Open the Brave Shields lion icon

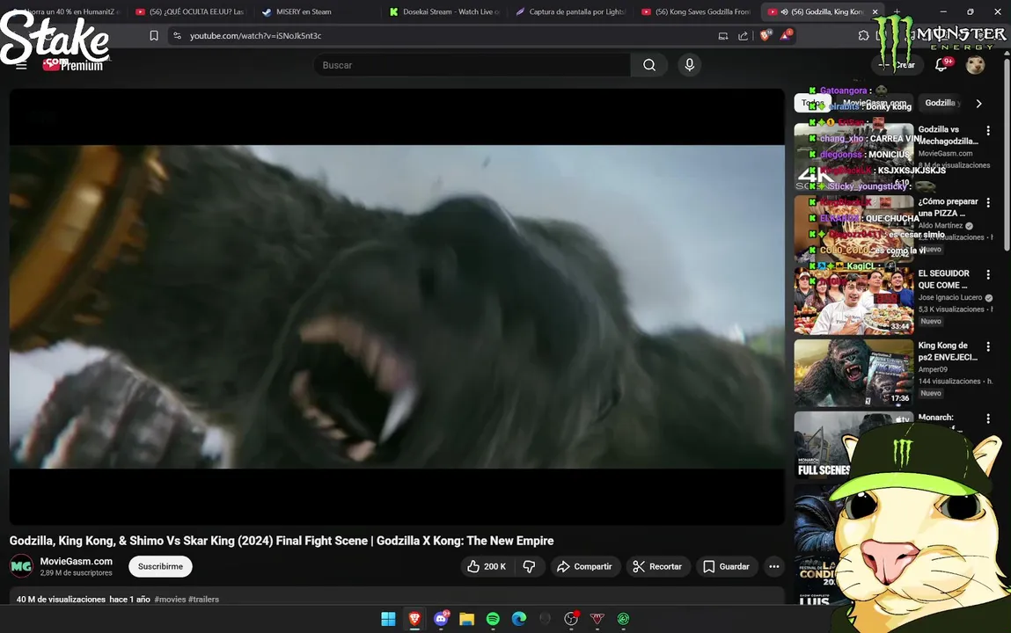pos(766,35)
